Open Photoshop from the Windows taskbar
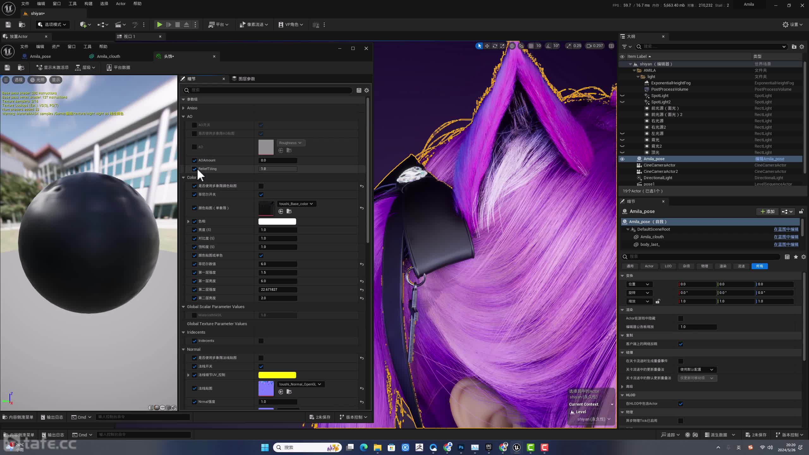The image size is (809, 455). [x=461, y=447]
